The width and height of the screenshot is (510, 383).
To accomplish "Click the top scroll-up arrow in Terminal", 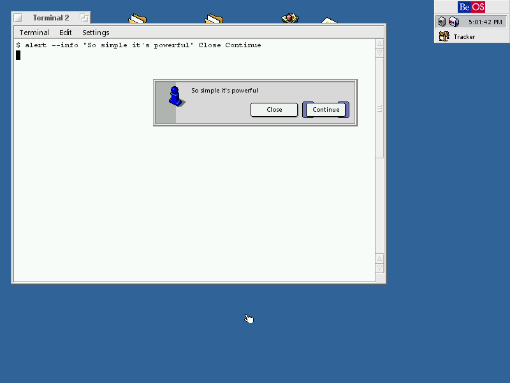I will [379, 43].
